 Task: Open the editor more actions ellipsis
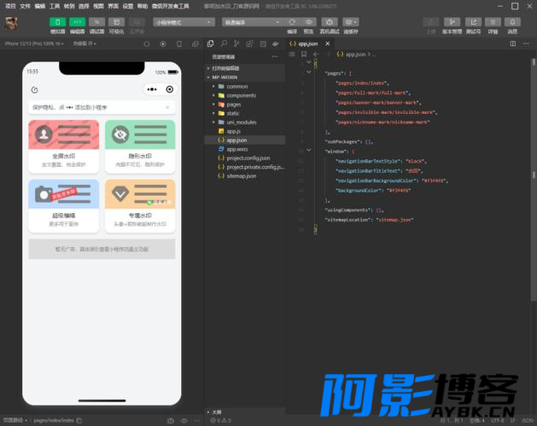click(x=526, y=43)
